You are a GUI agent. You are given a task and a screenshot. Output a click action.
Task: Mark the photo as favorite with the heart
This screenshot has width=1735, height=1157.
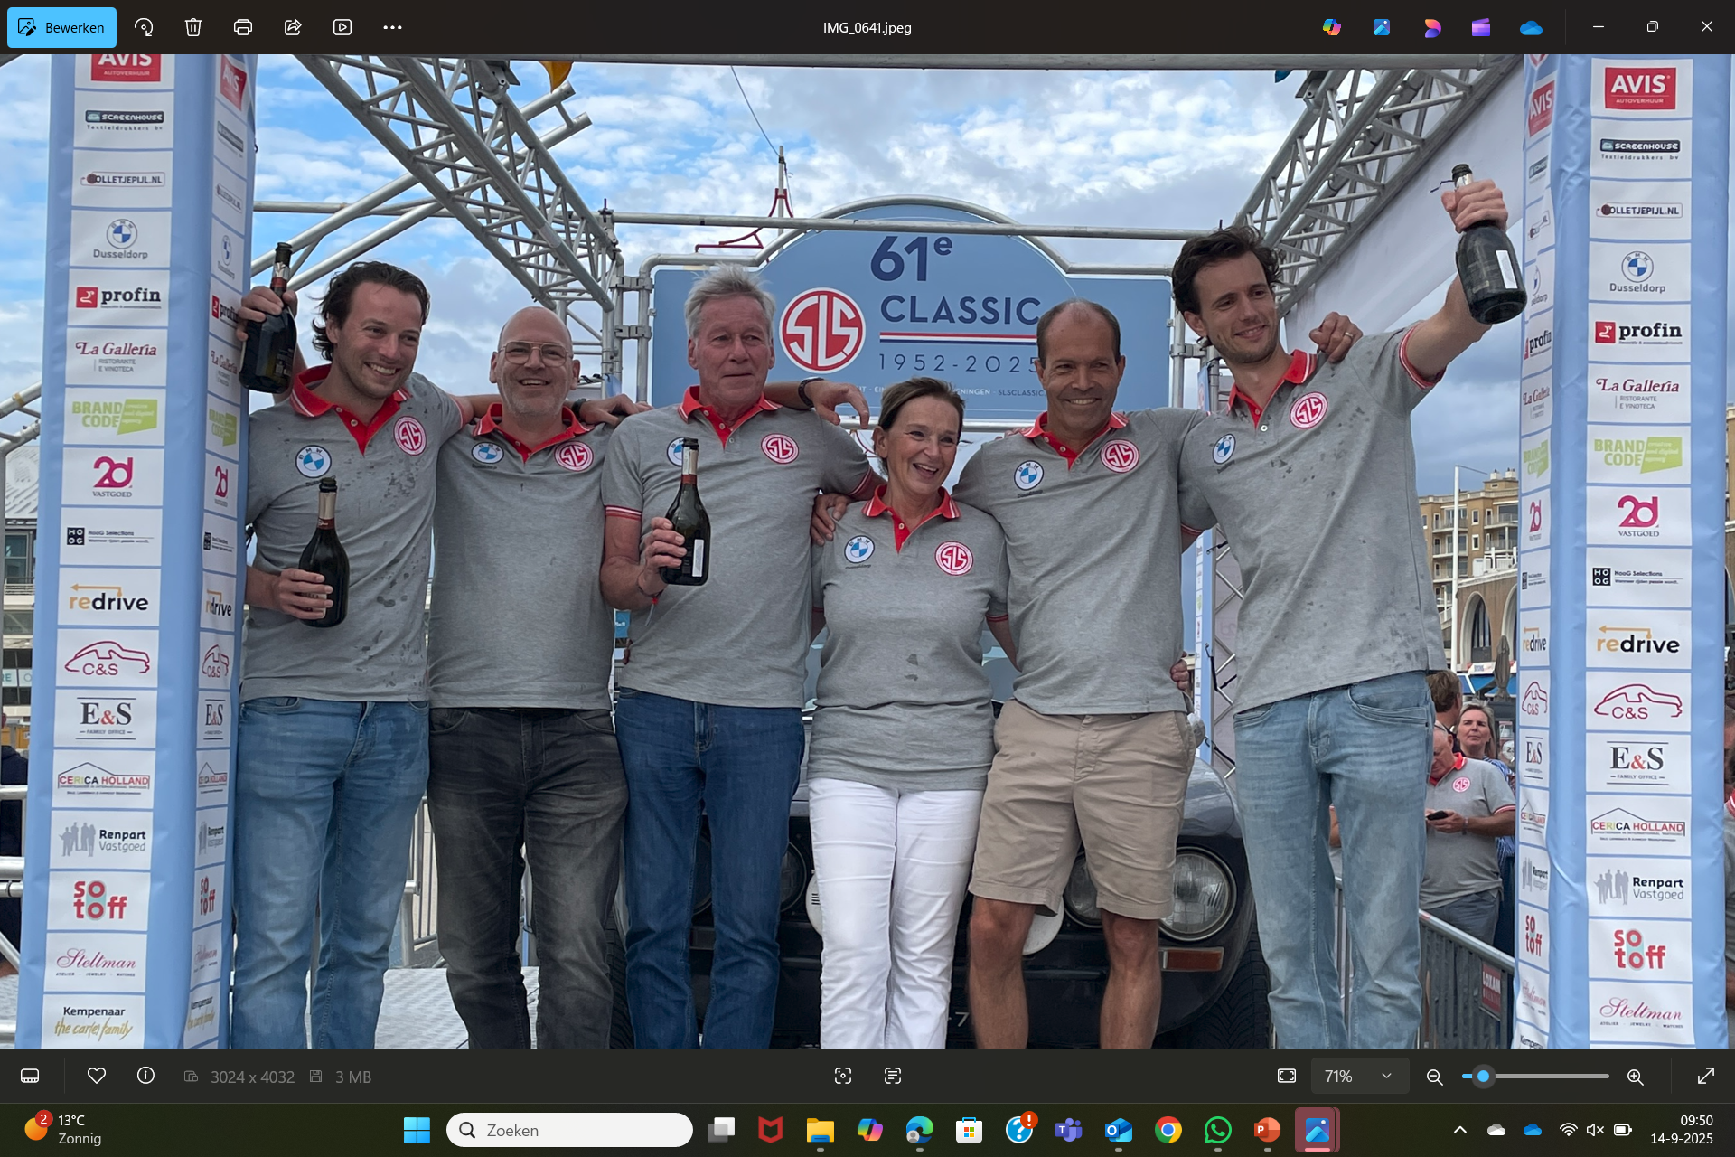pyautogui.click(x=97, y=1076)
